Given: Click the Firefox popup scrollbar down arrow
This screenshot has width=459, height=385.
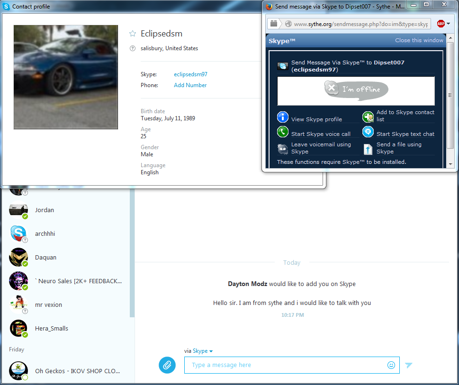Looking at the screenshot, I should click(450, 164).
